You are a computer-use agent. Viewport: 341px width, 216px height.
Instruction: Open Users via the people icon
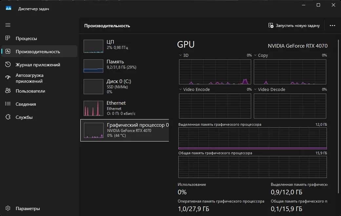pyautogui.click(x=8, y=91)
